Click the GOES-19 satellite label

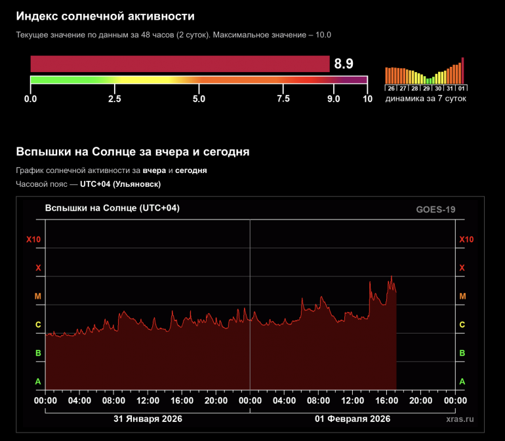point(435,210)
